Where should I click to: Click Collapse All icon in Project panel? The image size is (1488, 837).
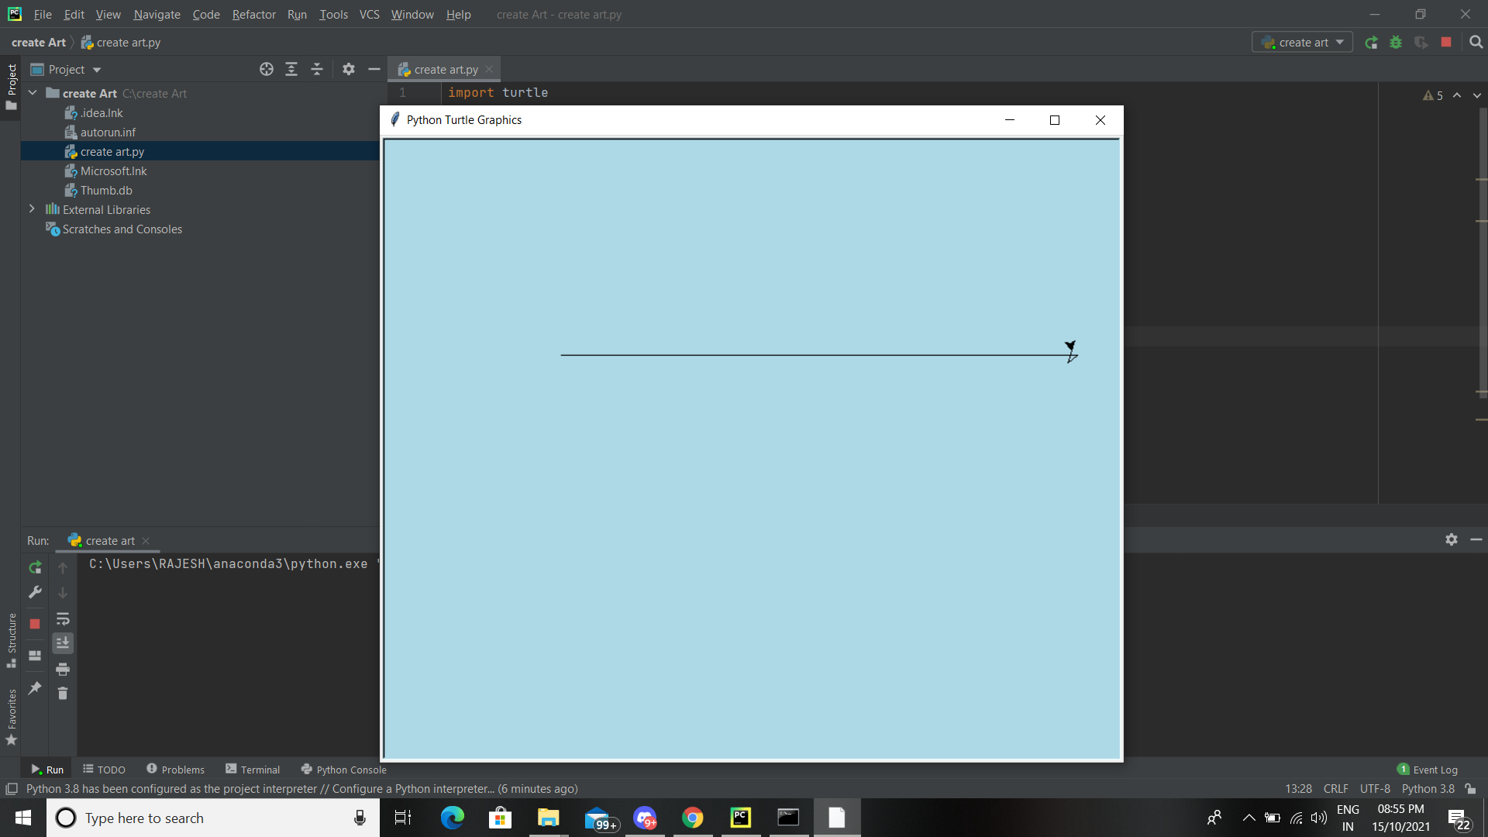click(317, 70)
